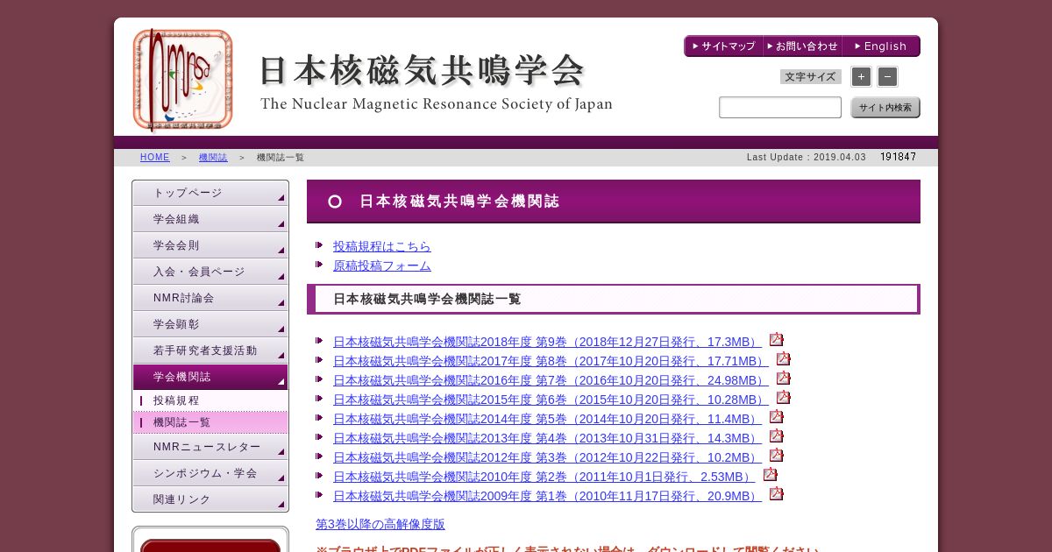This screenshot has width=1052, height=552.
Task: Open 学会会則 in sidebar menu
Action: pyautogui.click(x=210, y=245)
